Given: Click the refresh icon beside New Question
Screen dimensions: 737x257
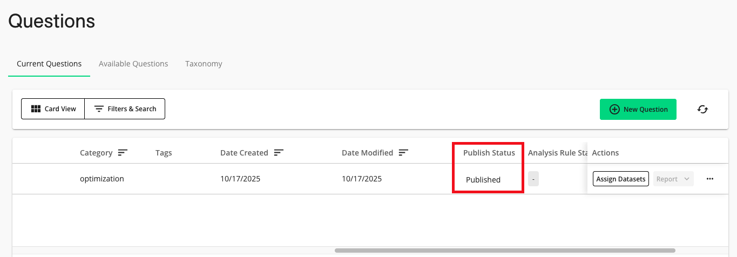Looking at the screenshot, I should tap(702, 109).
